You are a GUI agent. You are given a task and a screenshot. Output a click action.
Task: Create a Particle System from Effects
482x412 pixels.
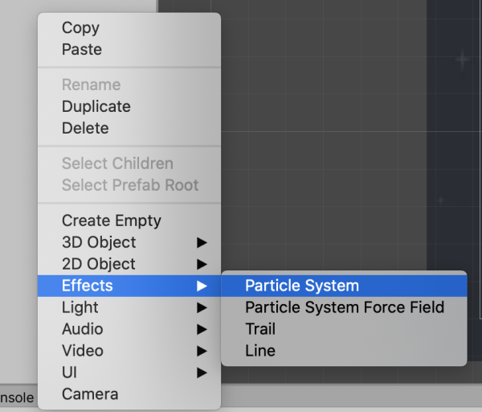302,286
